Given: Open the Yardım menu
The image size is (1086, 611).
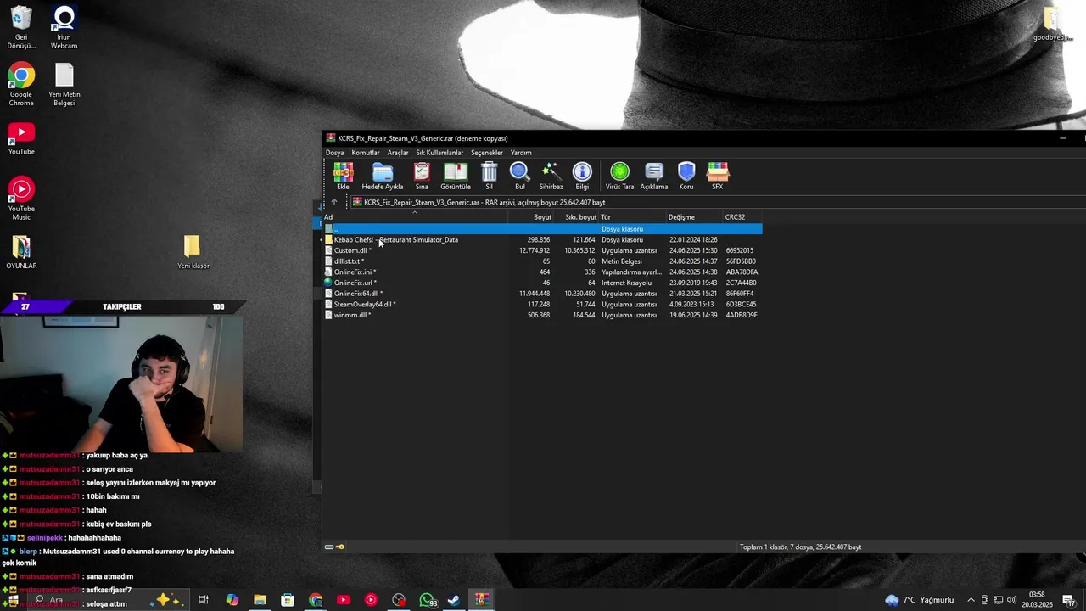Looking at the screenshot, I should tap(521, 153).
